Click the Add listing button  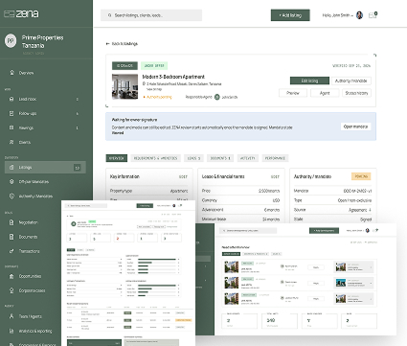(290, 15)
